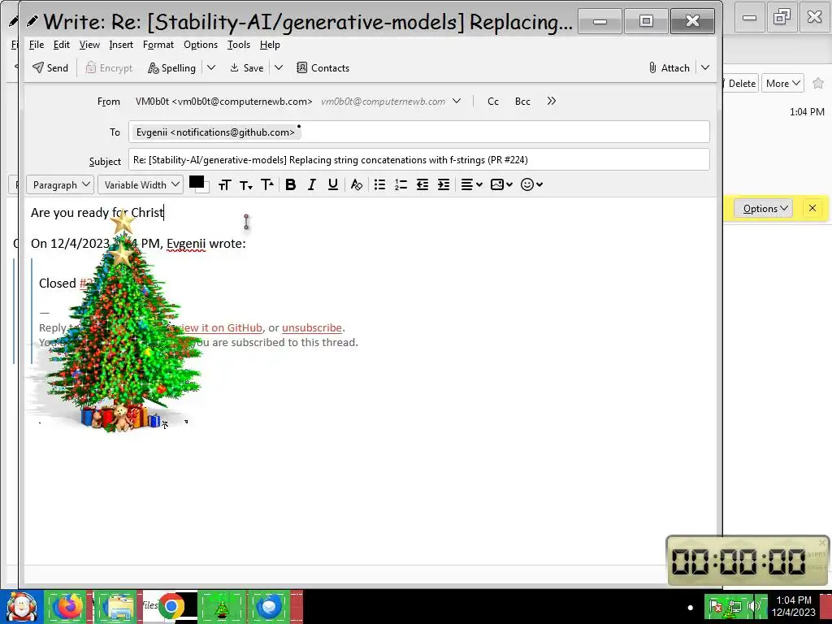Send the email with Send button

tap(50, 68)
